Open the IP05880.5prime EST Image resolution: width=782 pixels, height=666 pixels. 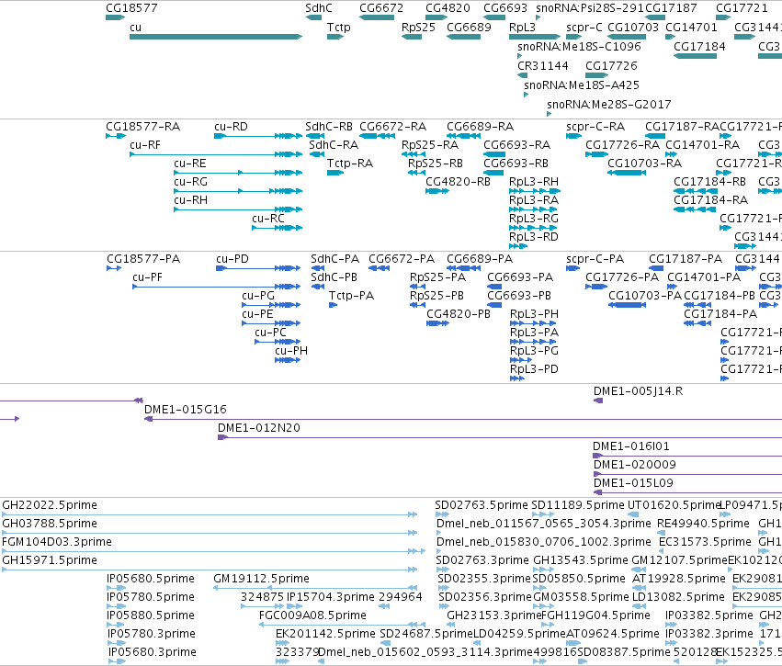point(116,625)
